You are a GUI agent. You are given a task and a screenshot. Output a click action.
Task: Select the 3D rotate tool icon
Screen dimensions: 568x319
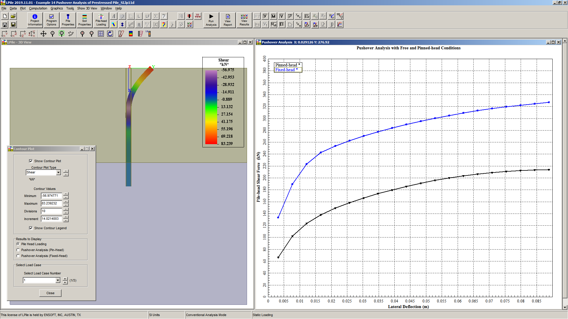pyautogui.click(x=71, y=34)
